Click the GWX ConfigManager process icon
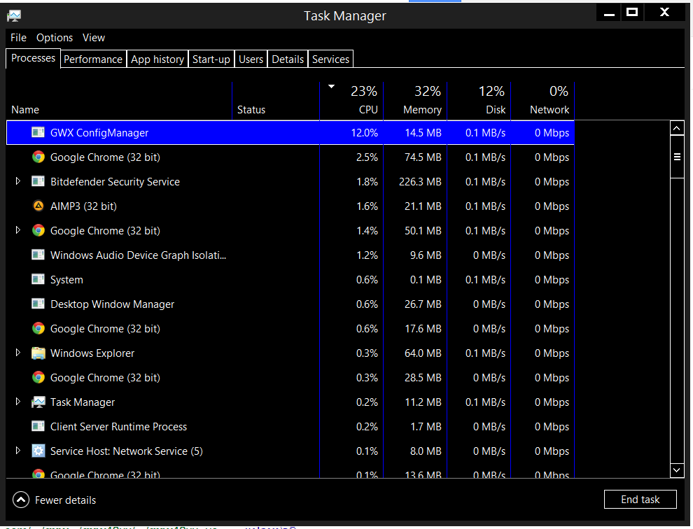Image resolution: width=693 pixels, height=529 pixels. coord(38,133)
